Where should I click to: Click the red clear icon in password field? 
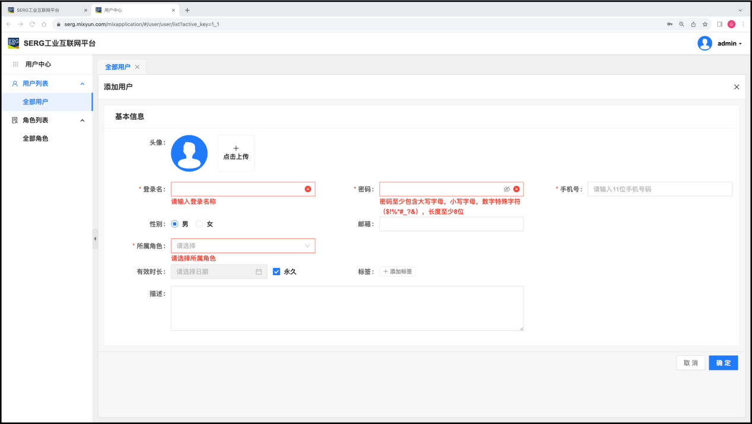pos(516,189)
